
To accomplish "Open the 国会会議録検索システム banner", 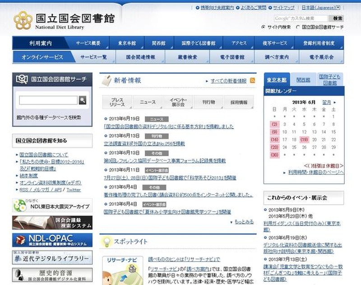I will click(x=52, y=223).
